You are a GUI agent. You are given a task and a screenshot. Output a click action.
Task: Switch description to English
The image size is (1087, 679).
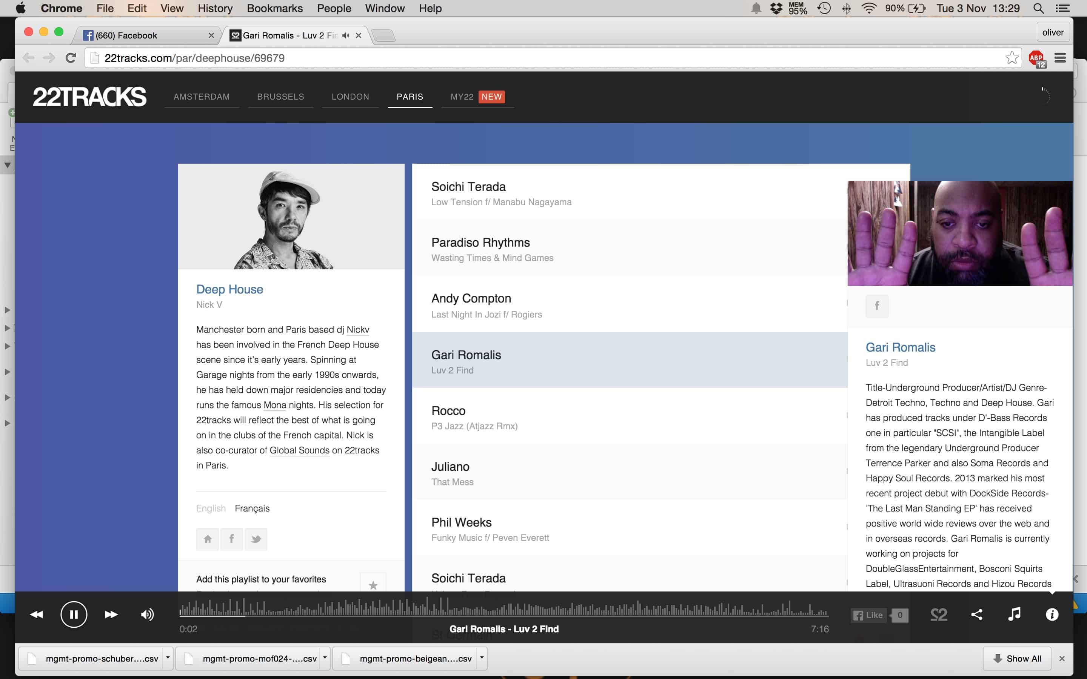click(211, 508)
